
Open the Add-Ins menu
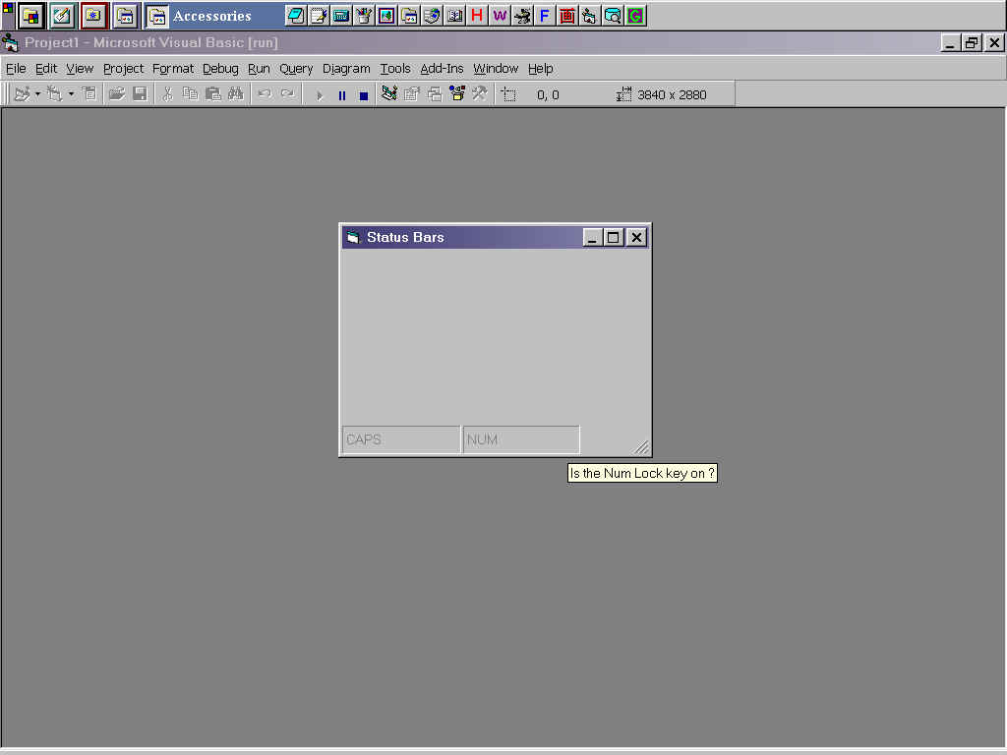point(442,69)
